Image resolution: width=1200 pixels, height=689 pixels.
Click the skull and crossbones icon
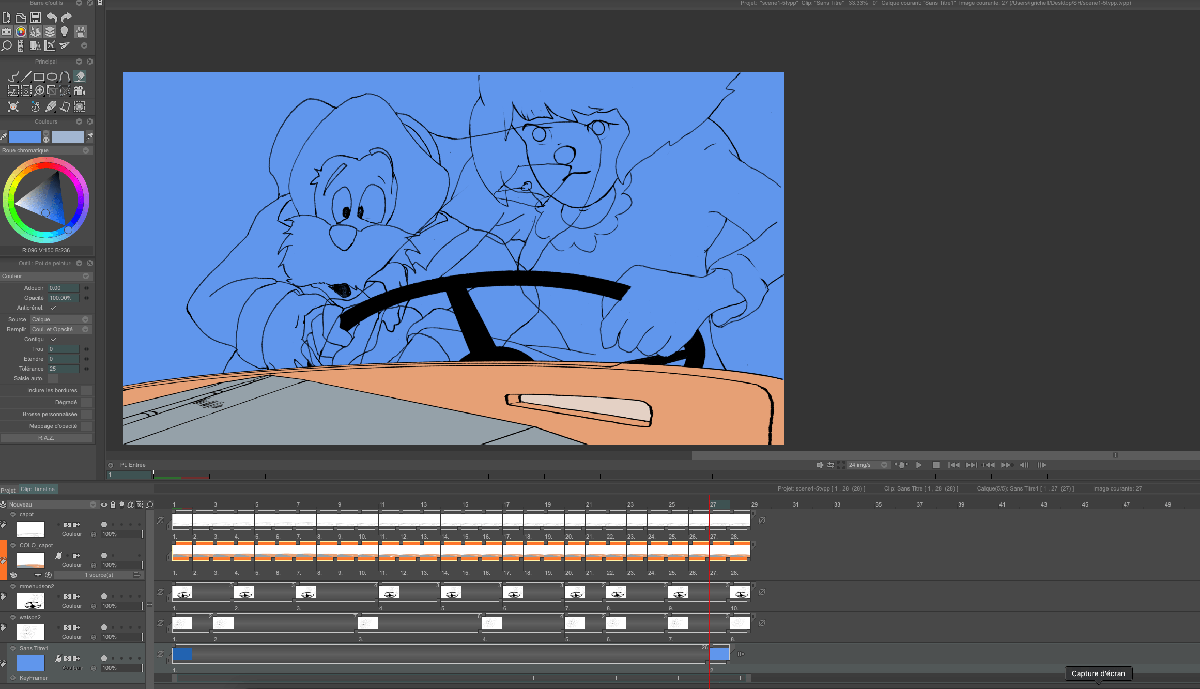click(13, 106)
